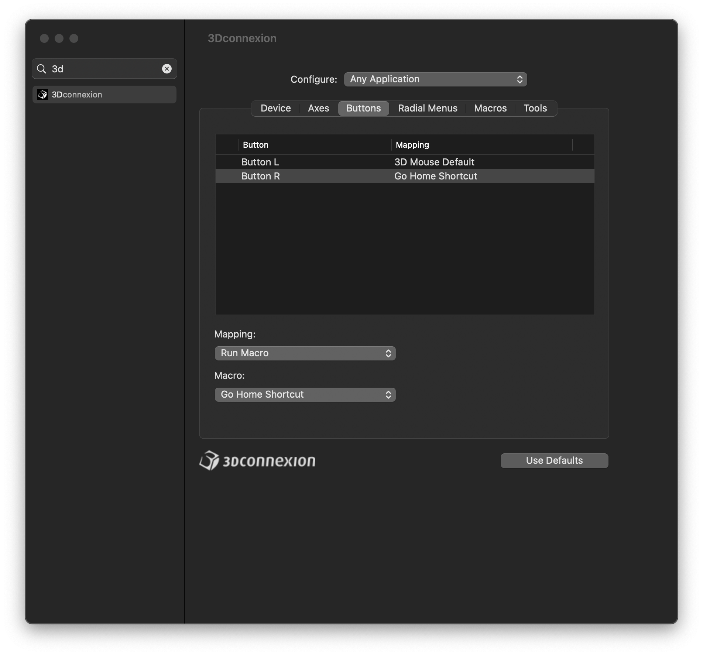Clear the search field text
Image resolution: width=703 pixels, height=655 pixels.
click(167, 69)
